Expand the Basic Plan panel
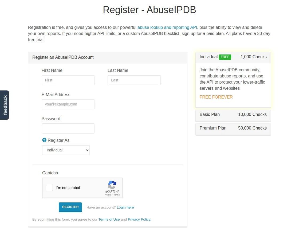The image size is (299, 235). pyautogui.click(x=233, y=115)
